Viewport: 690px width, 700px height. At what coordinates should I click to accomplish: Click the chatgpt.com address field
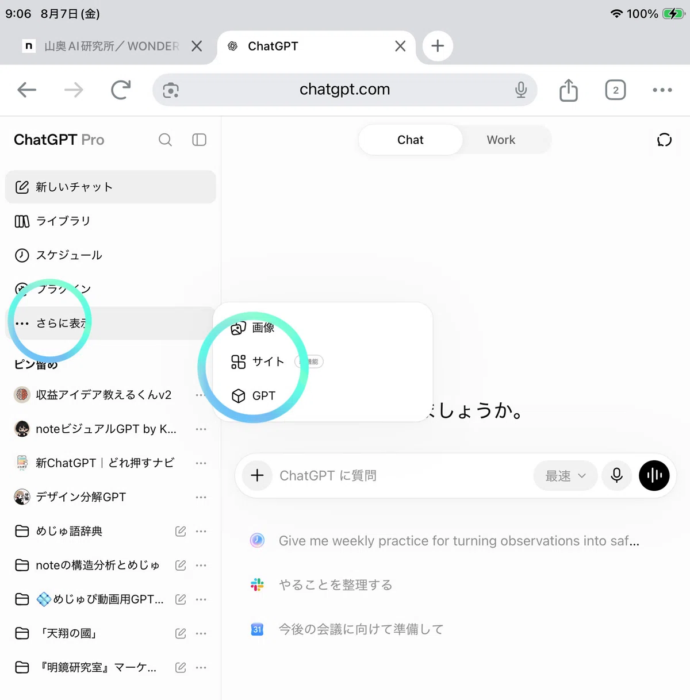344,90
